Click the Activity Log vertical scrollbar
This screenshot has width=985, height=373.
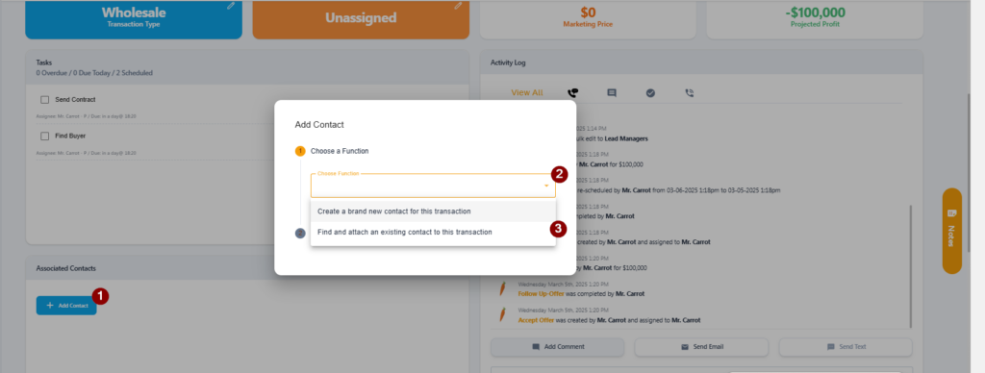click(x=910, y=263)
